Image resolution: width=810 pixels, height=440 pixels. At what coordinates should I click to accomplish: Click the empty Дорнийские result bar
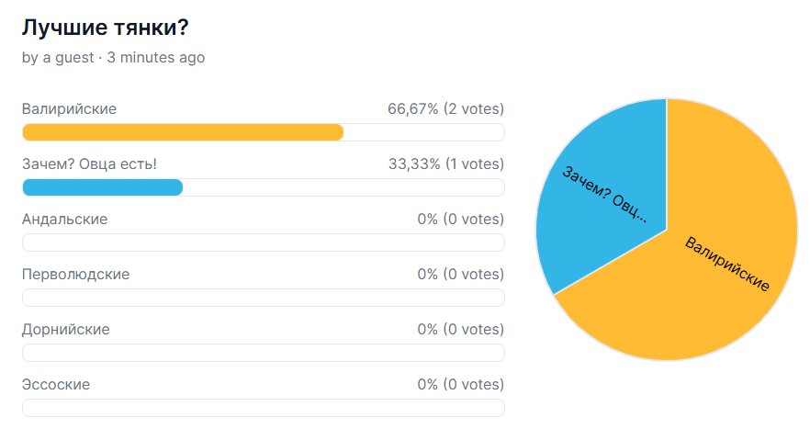(264, 353)
